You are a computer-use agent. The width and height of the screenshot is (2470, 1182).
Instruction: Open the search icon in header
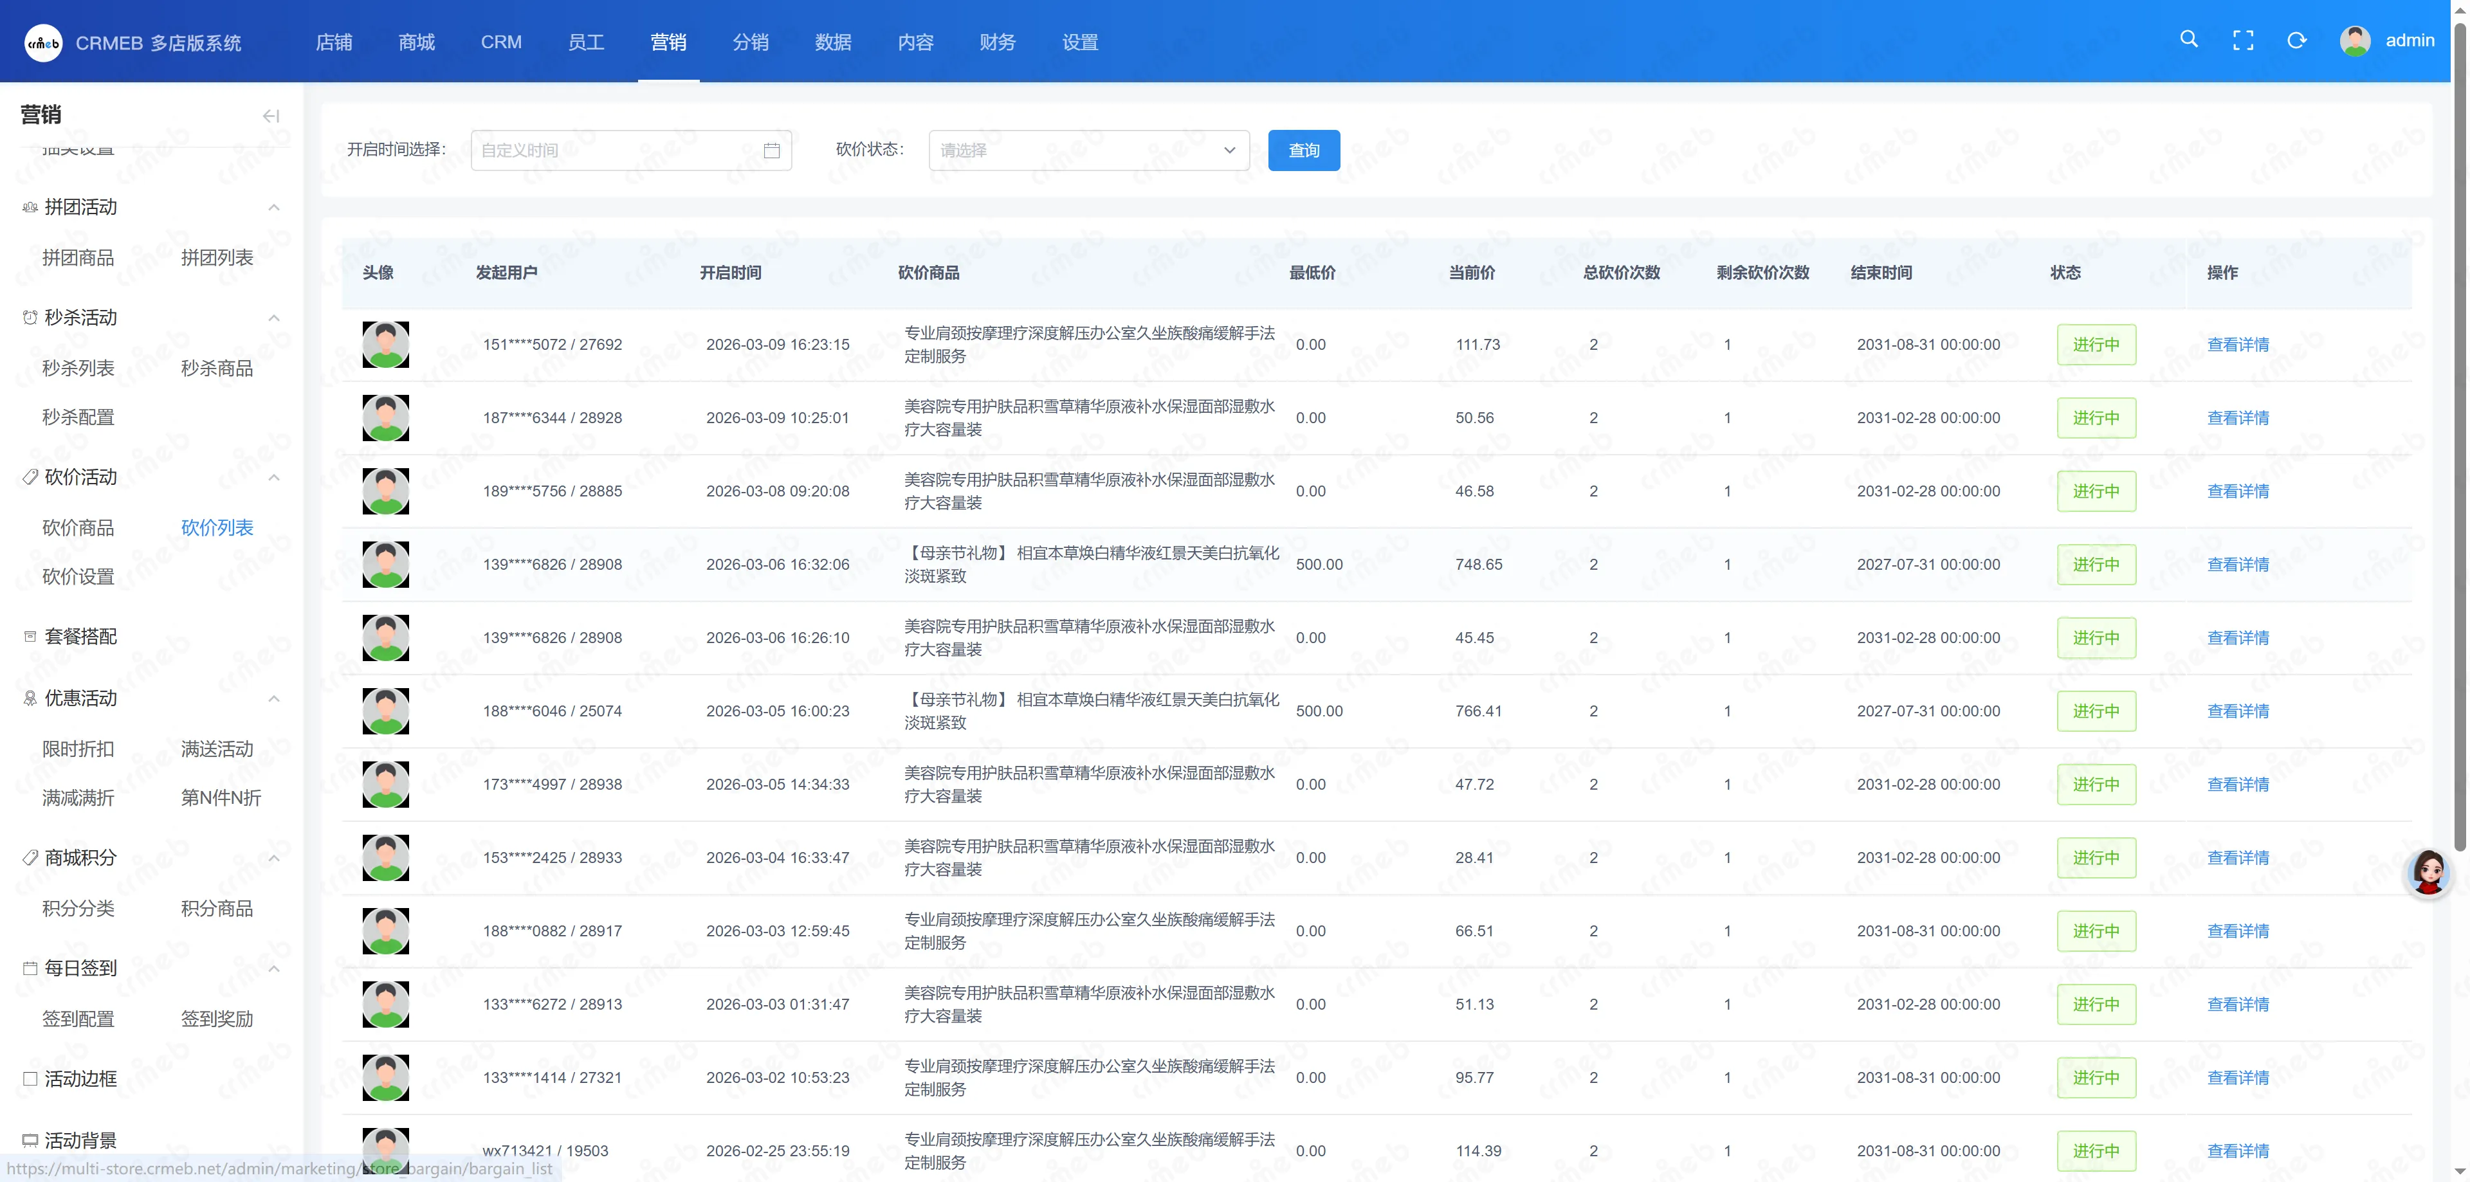[x=2189, y=39]
